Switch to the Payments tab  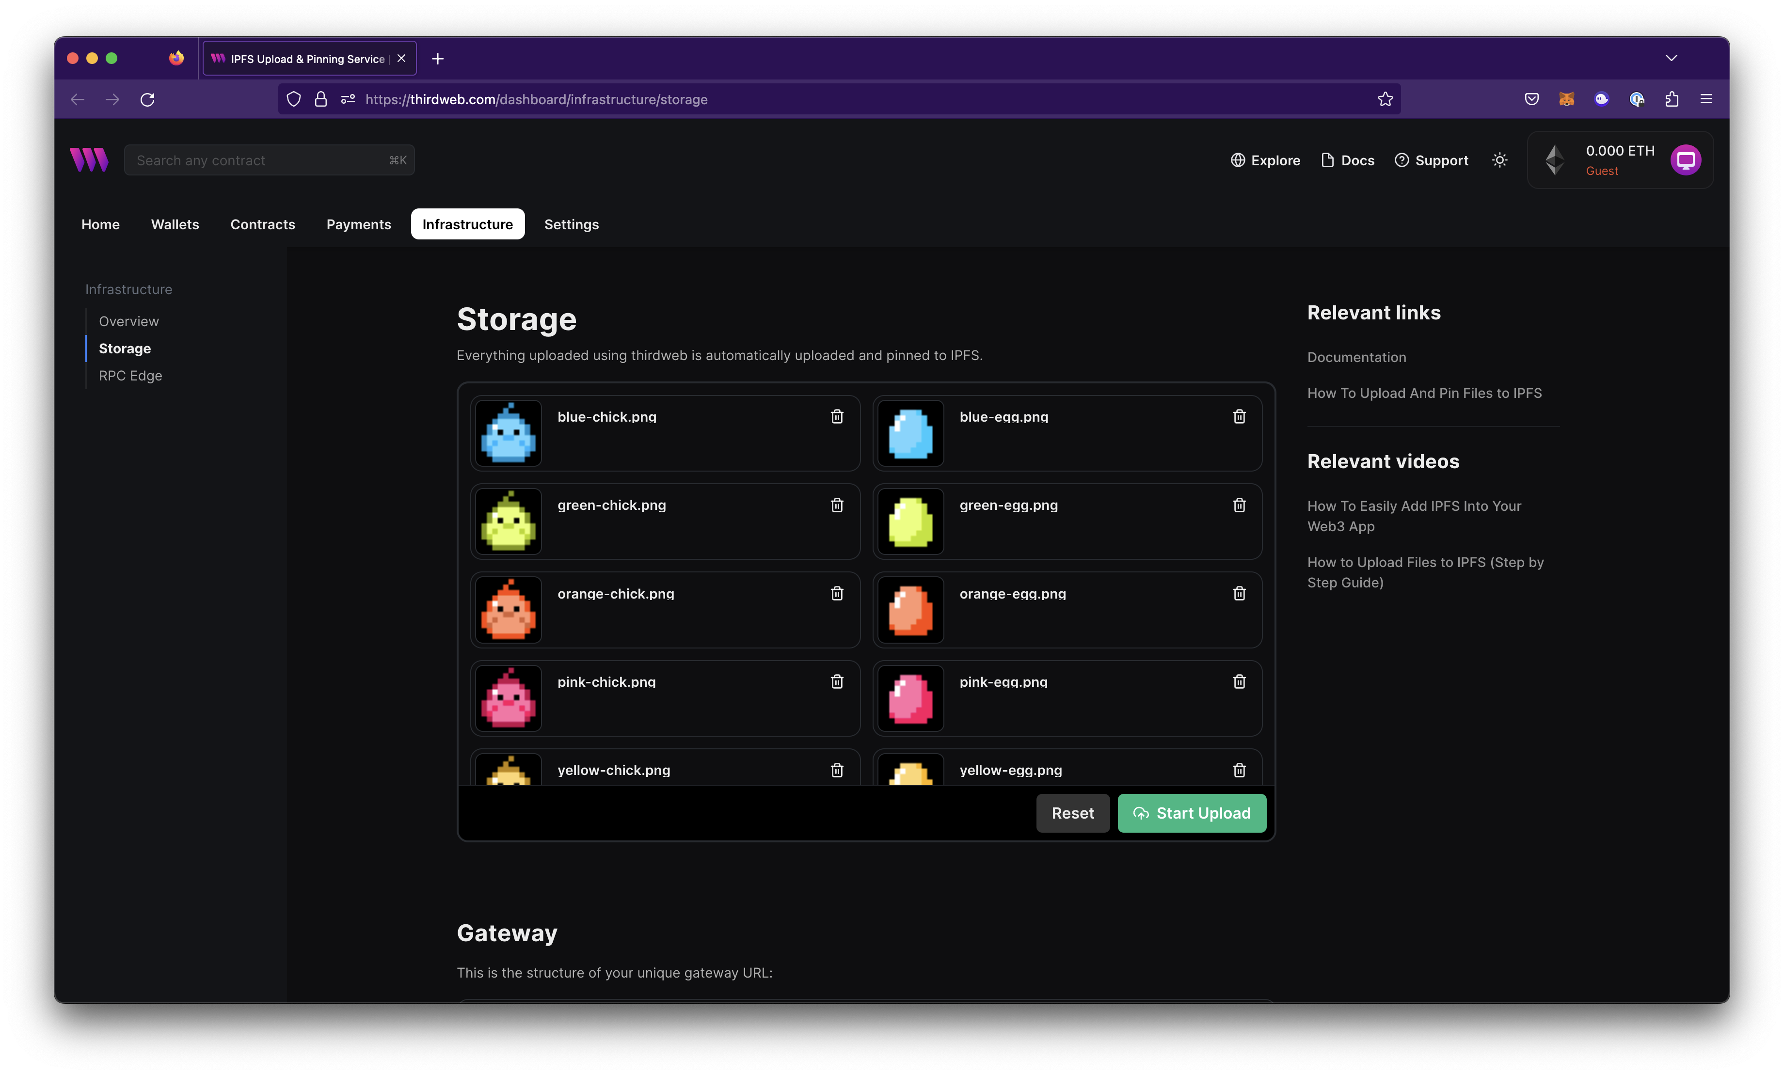click(358, 224)
